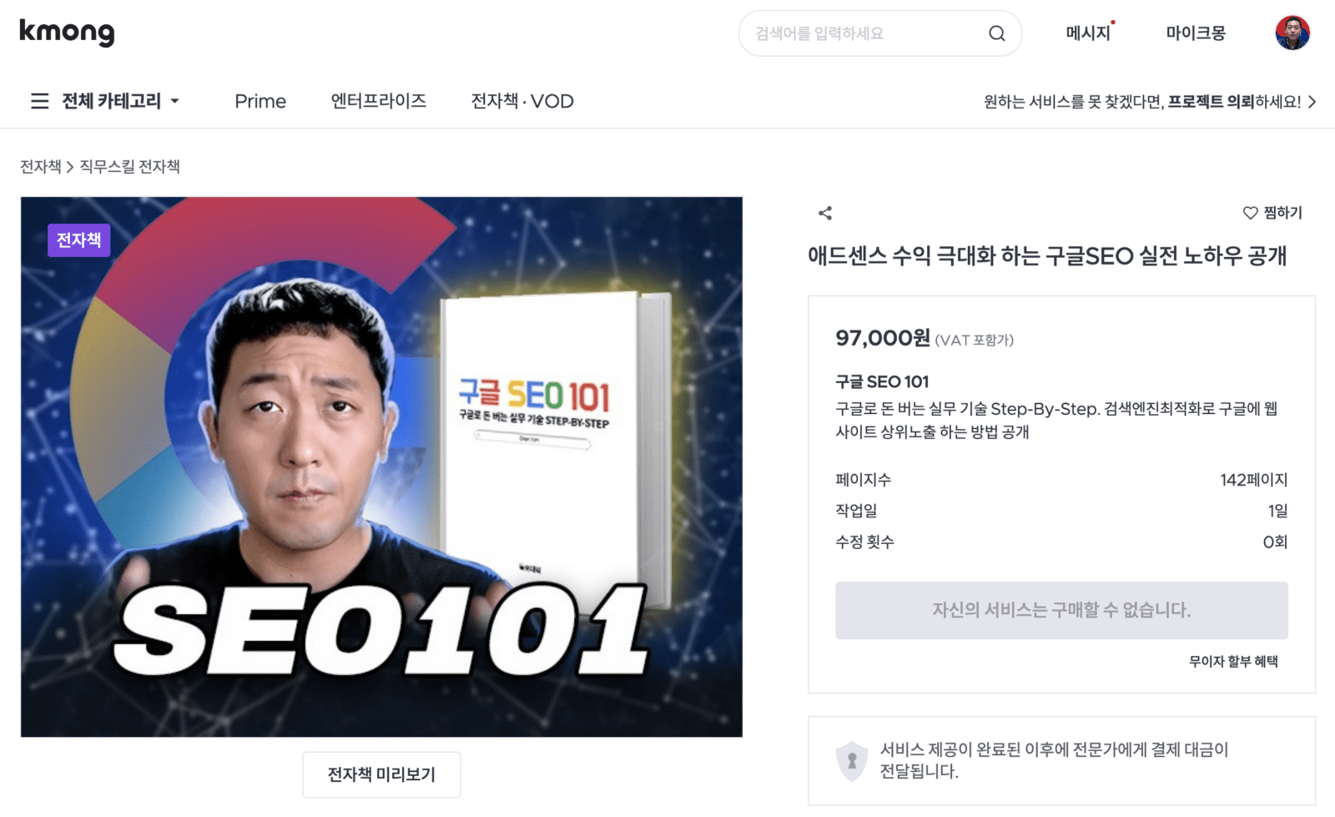Screen dimensions: 1335x817
Task: Click the 프로젝트 의뢰 chevron arrow
Action: (1312, 102)
